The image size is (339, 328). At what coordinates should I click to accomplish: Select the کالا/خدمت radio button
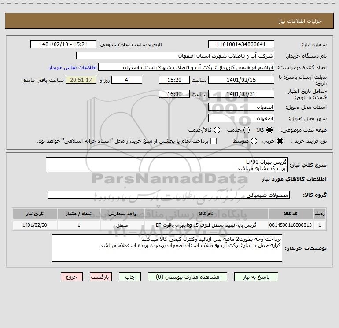click(217, 130)
